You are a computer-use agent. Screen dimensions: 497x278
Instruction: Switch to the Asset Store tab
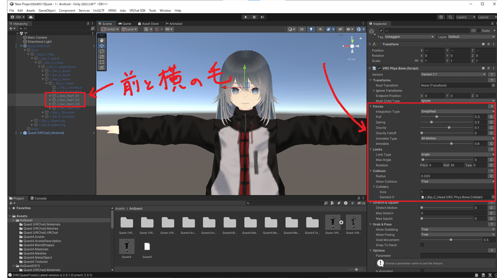click(148, 24)
